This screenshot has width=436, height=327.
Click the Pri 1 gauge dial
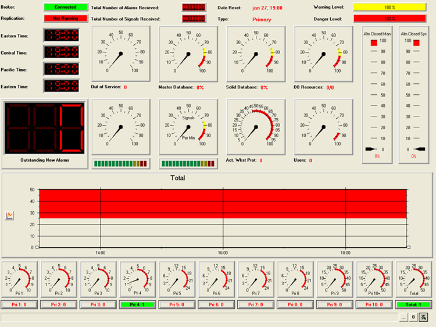coord(19,280)
